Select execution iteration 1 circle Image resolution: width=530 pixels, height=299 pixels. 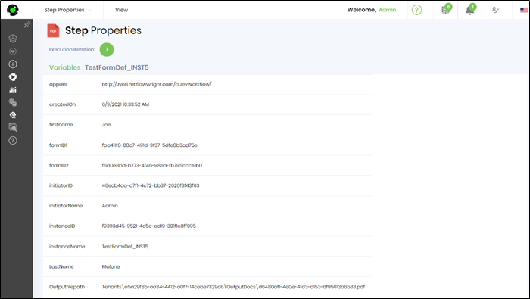(107, 50)
